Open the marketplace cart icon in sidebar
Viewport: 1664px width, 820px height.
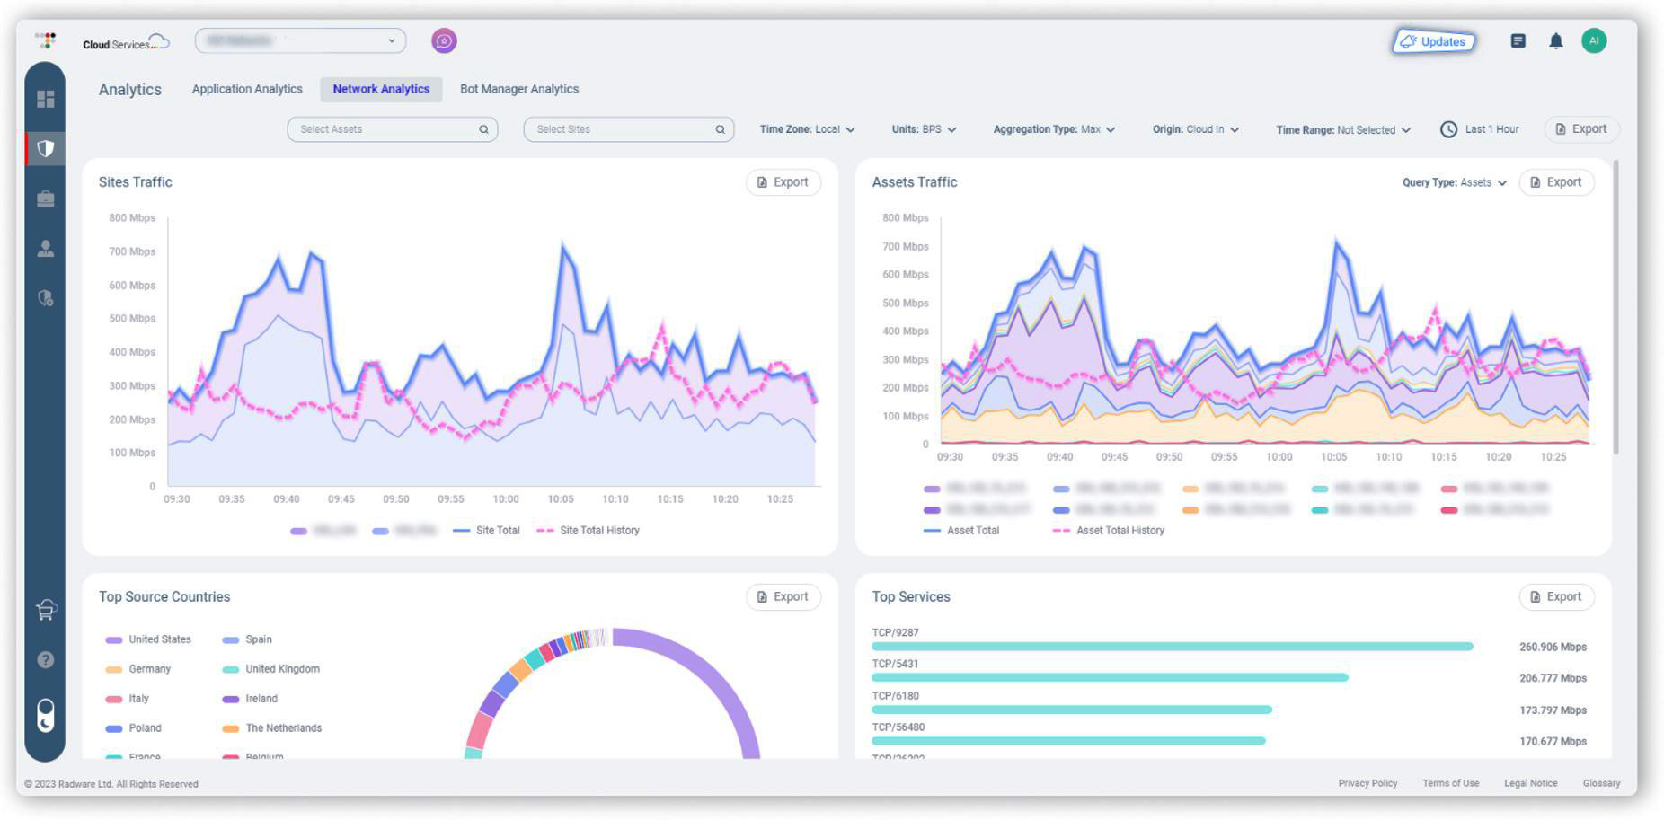pos(45,610)
